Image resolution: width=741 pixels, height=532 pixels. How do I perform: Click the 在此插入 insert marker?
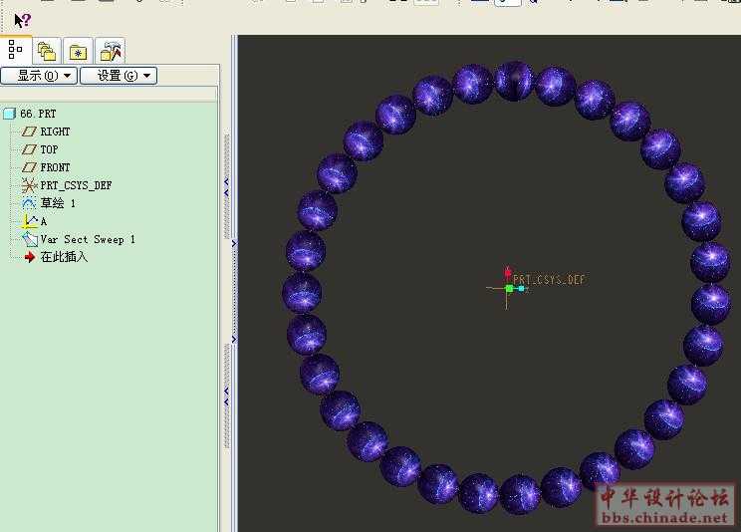click(x=64, y=257)
